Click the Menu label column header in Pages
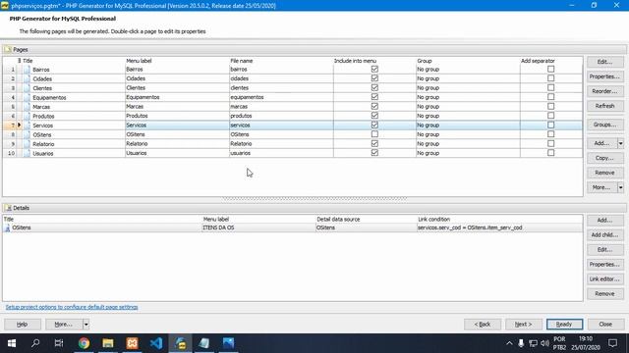Screen dimensions: 629x353 click(139, 61)
